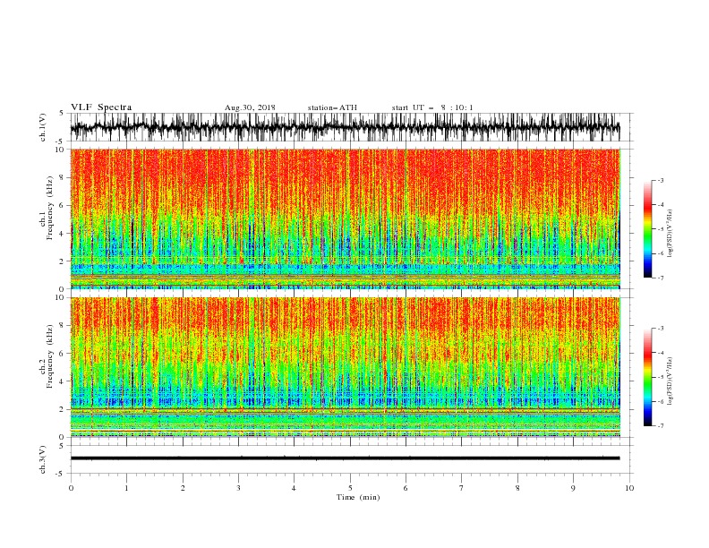Click the ch.1 colorbar 'log(PSD)(V²/Hz)' label
The image size is (709, 548).
click(671, 234)
